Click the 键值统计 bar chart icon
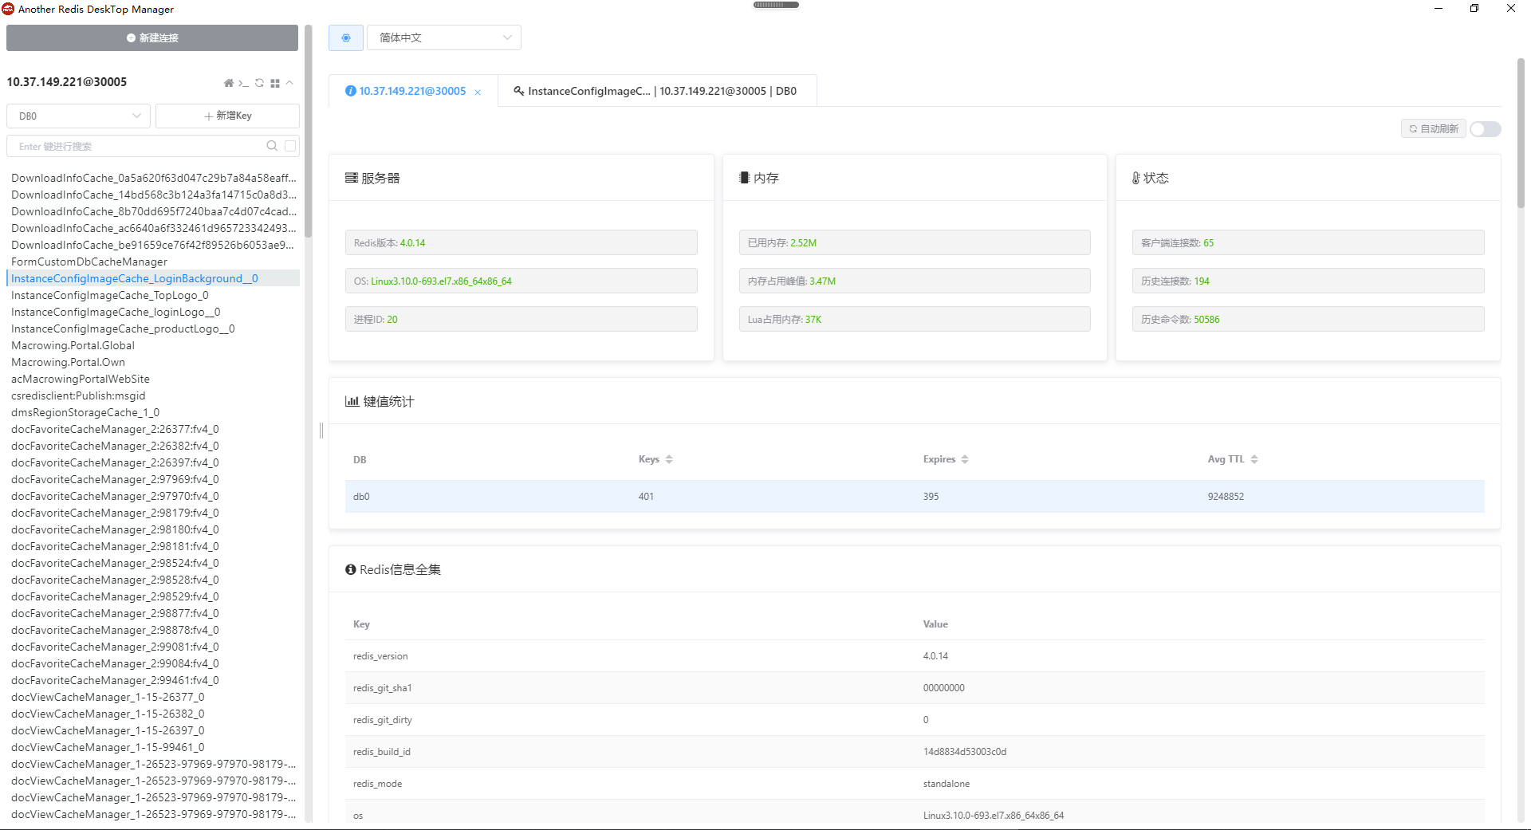Screen dimensions: 1531x830 (x=352, y=401)
